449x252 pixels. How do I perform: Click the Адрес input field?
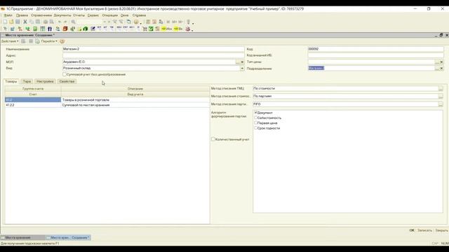tap(153, 55)
